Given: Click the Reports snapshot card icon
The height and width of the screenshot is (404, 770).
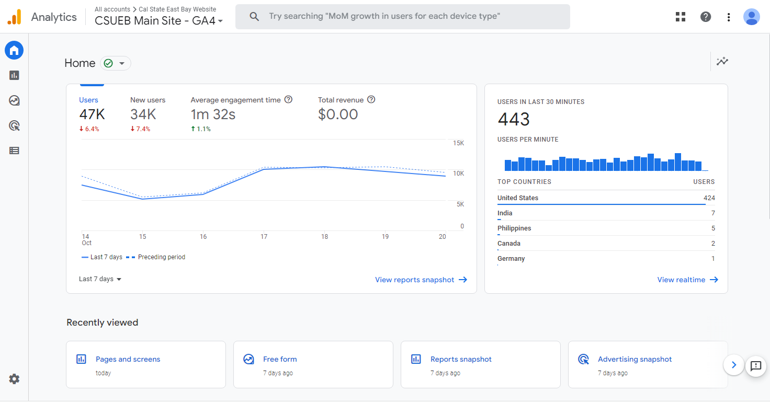Looking at the screenshot, I should tap(416, 359).
